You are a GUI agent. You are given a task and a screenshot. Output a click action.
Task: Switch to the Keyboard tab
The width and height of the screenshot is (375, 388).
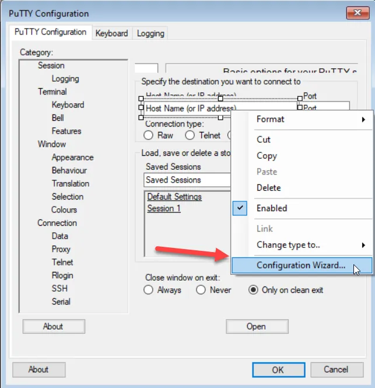coord(111,33)
